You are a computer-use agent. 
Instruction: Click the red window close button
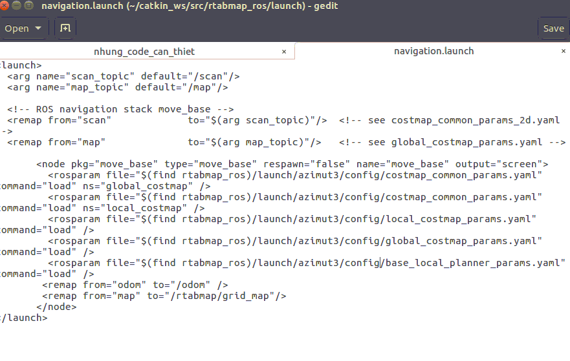pyautogui.click(x=6, y=6)
